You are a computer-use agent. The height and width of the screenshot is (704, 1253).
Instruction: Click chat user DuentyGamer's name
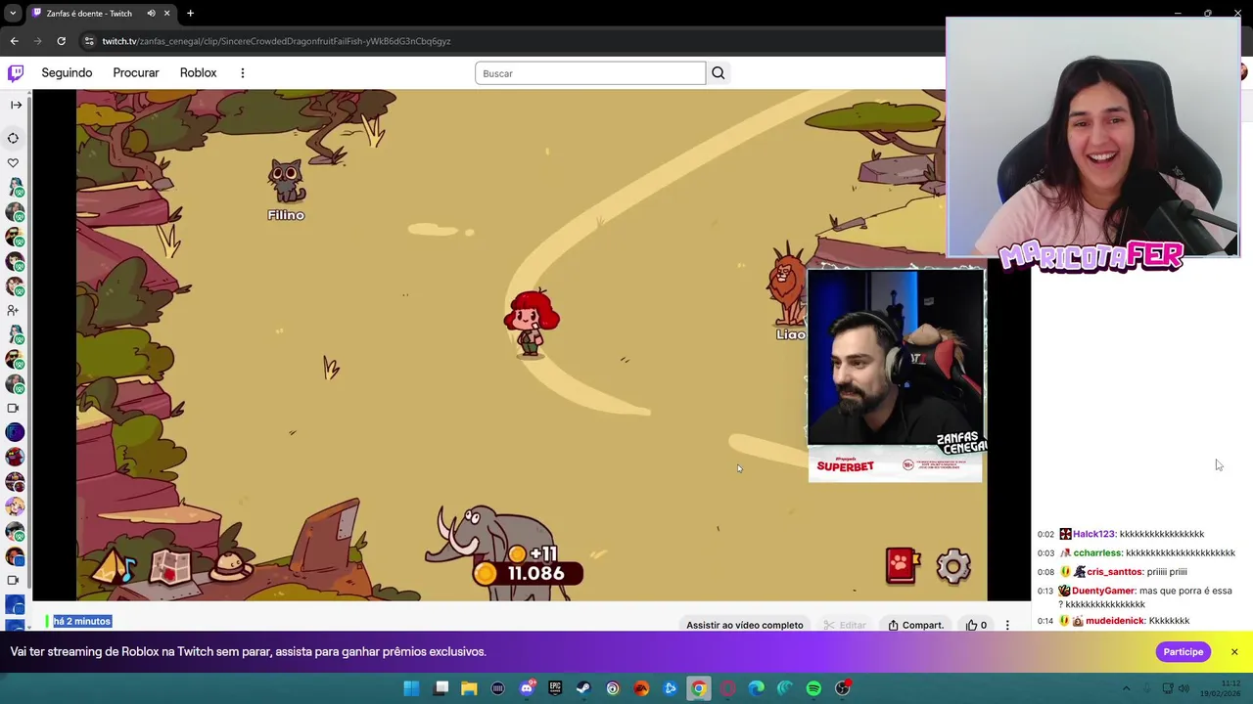[x=1103, y=591]
